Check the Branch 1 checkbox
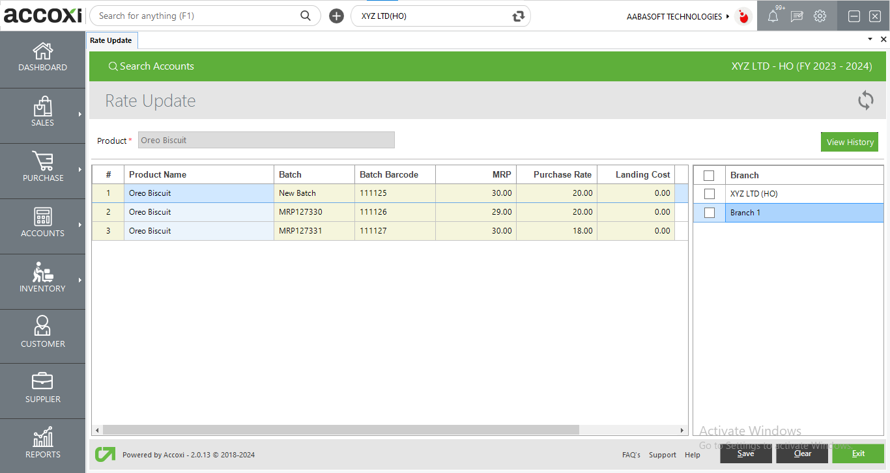This screenshot has width=890, height=473. 710,213
